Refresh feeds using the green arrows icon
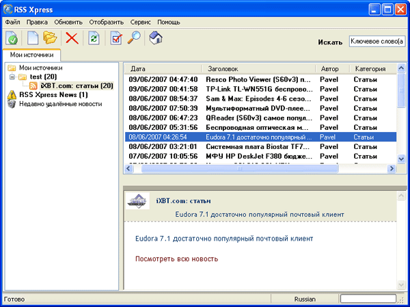The image size is (410, 307). point(94,38)
